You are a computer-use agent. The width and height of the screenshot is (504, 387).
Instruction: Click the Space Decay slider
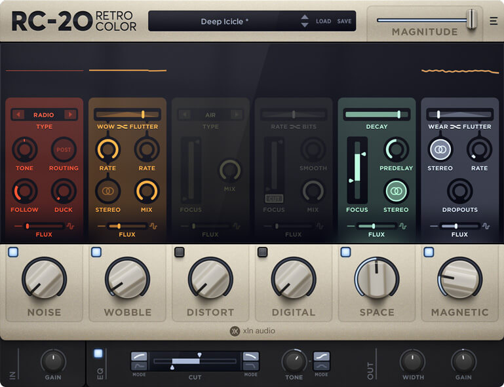377,115
